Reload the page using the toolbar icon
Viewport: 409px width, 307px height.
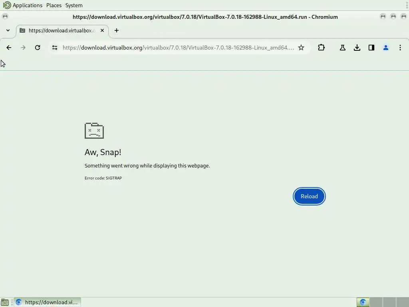[x=38, y=48]
